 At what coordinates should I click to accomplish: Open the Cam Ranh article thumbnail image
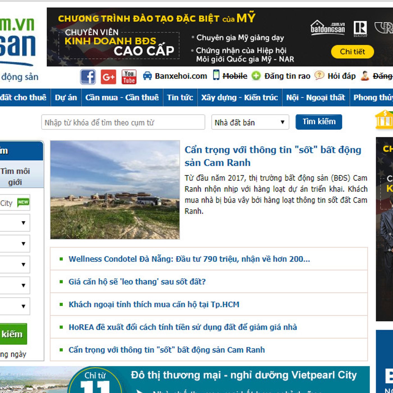(x=115, y=190)
